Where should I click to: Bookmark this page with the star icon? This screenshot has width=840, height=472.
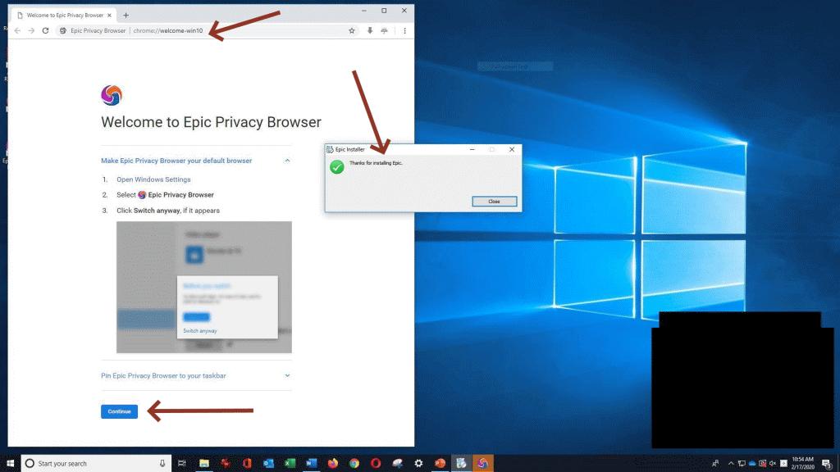pos(351,30)
